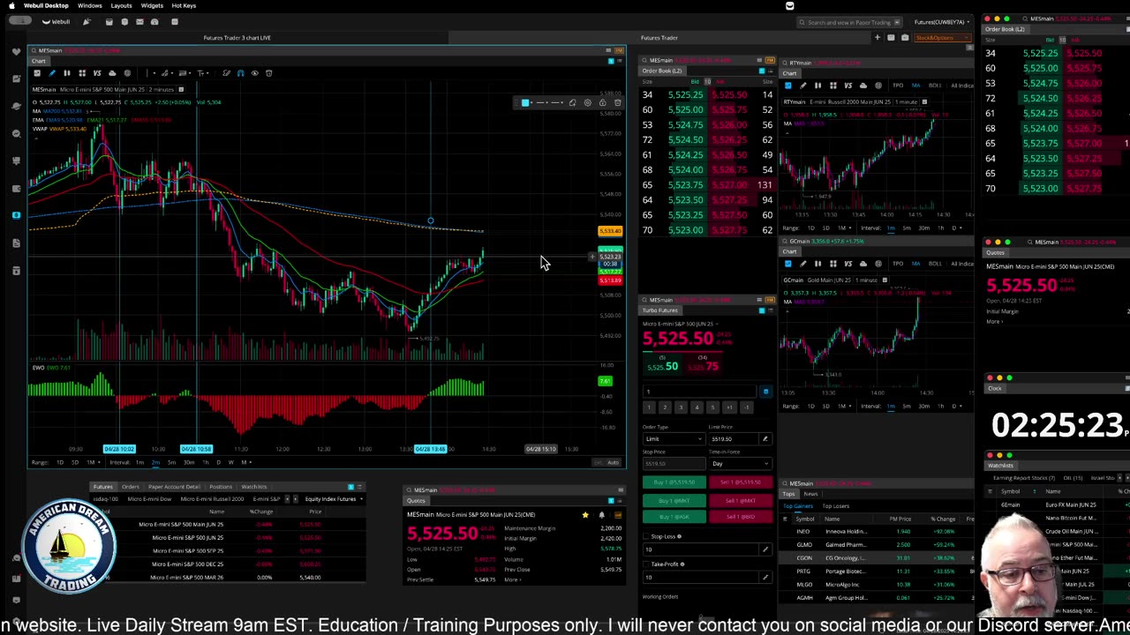Image resolution: width=1130 pixels, height=635 pixels.
Task: Open the gear settings on floating drawing toolbar
Action: 587,103
